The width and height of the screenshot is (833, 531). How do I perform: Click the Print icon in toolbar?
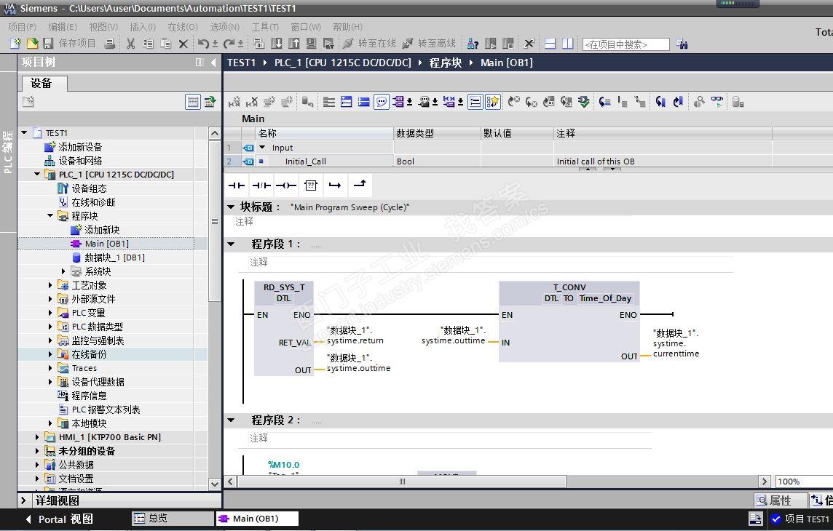[110, 44]
